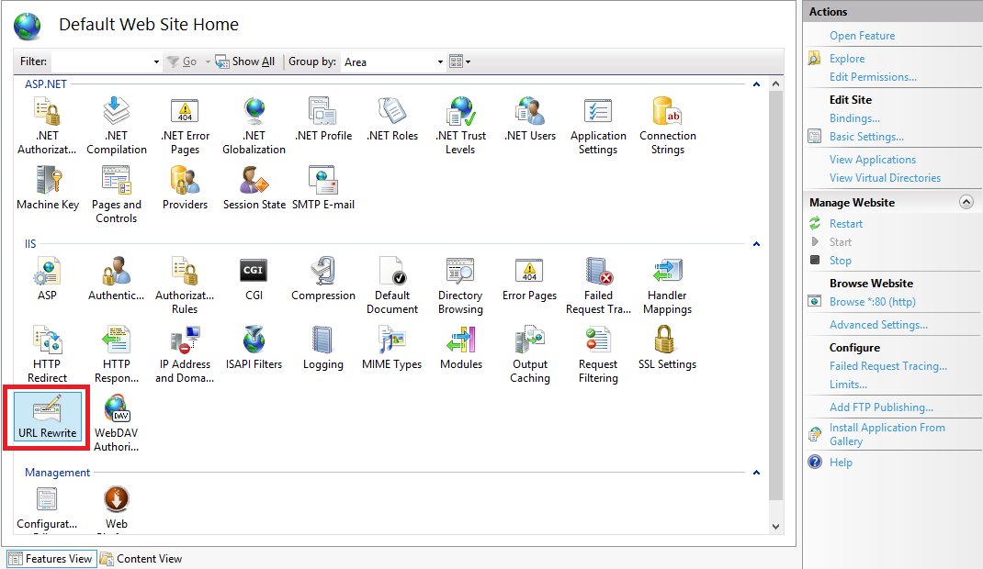Select the Machine Key icon
Viewport: 983px width, 569px height.
pos(48,181)
